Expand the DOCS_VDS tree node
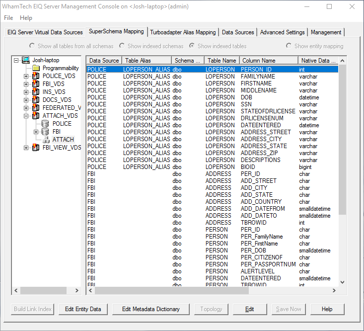Screen dimensions: 364x331 26,100
